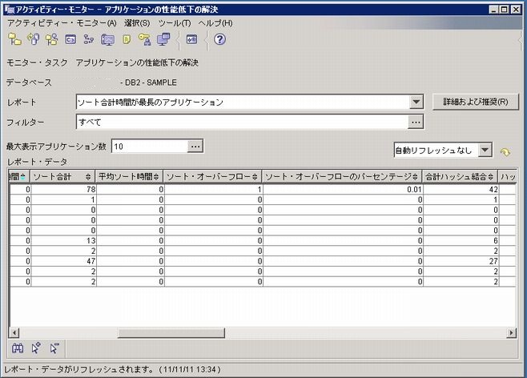Click the yellow refresh arrow icon
The width and height of the screenshot is (527, 378).
(505, 152)
